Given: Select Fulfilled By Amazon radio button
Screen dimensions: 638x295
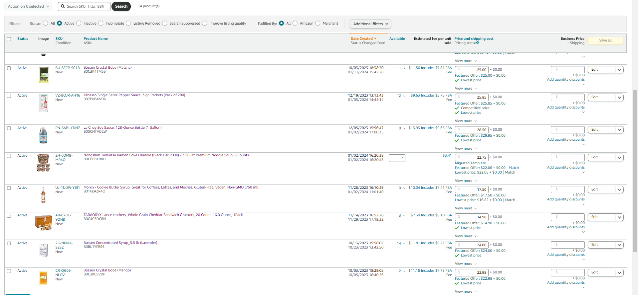Looking at the screenshot, I should (295, 23).
